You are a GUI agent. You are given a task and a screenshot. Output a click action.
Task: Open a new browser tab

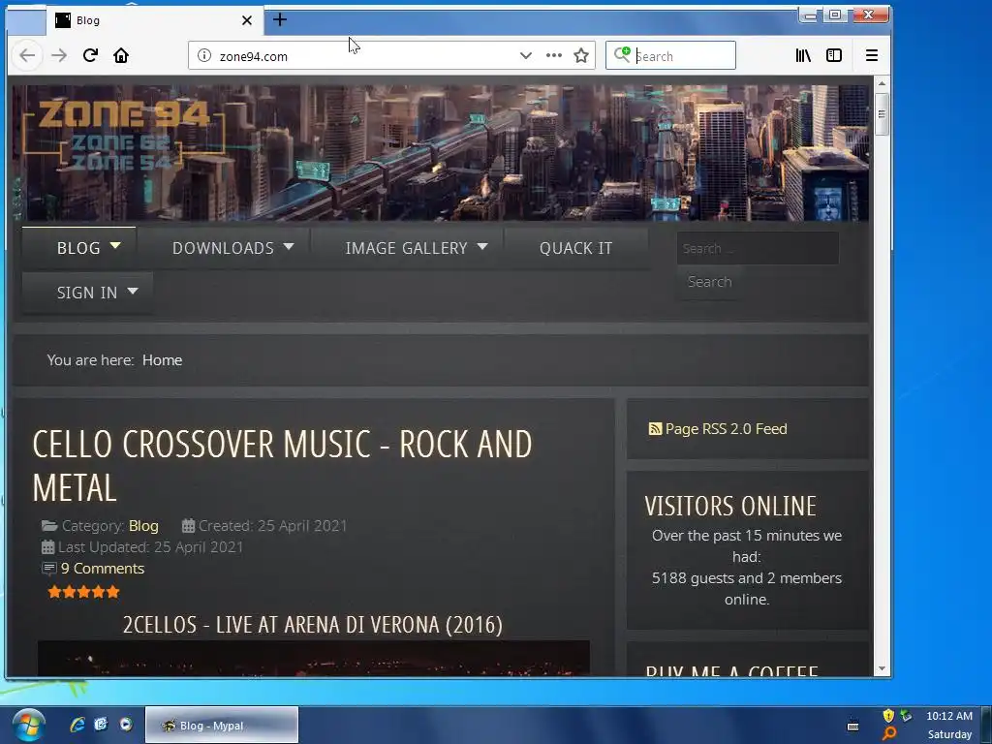280,20
